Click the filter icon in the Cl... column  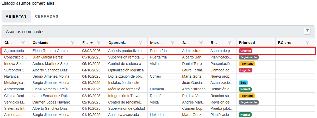coord(23,43)
